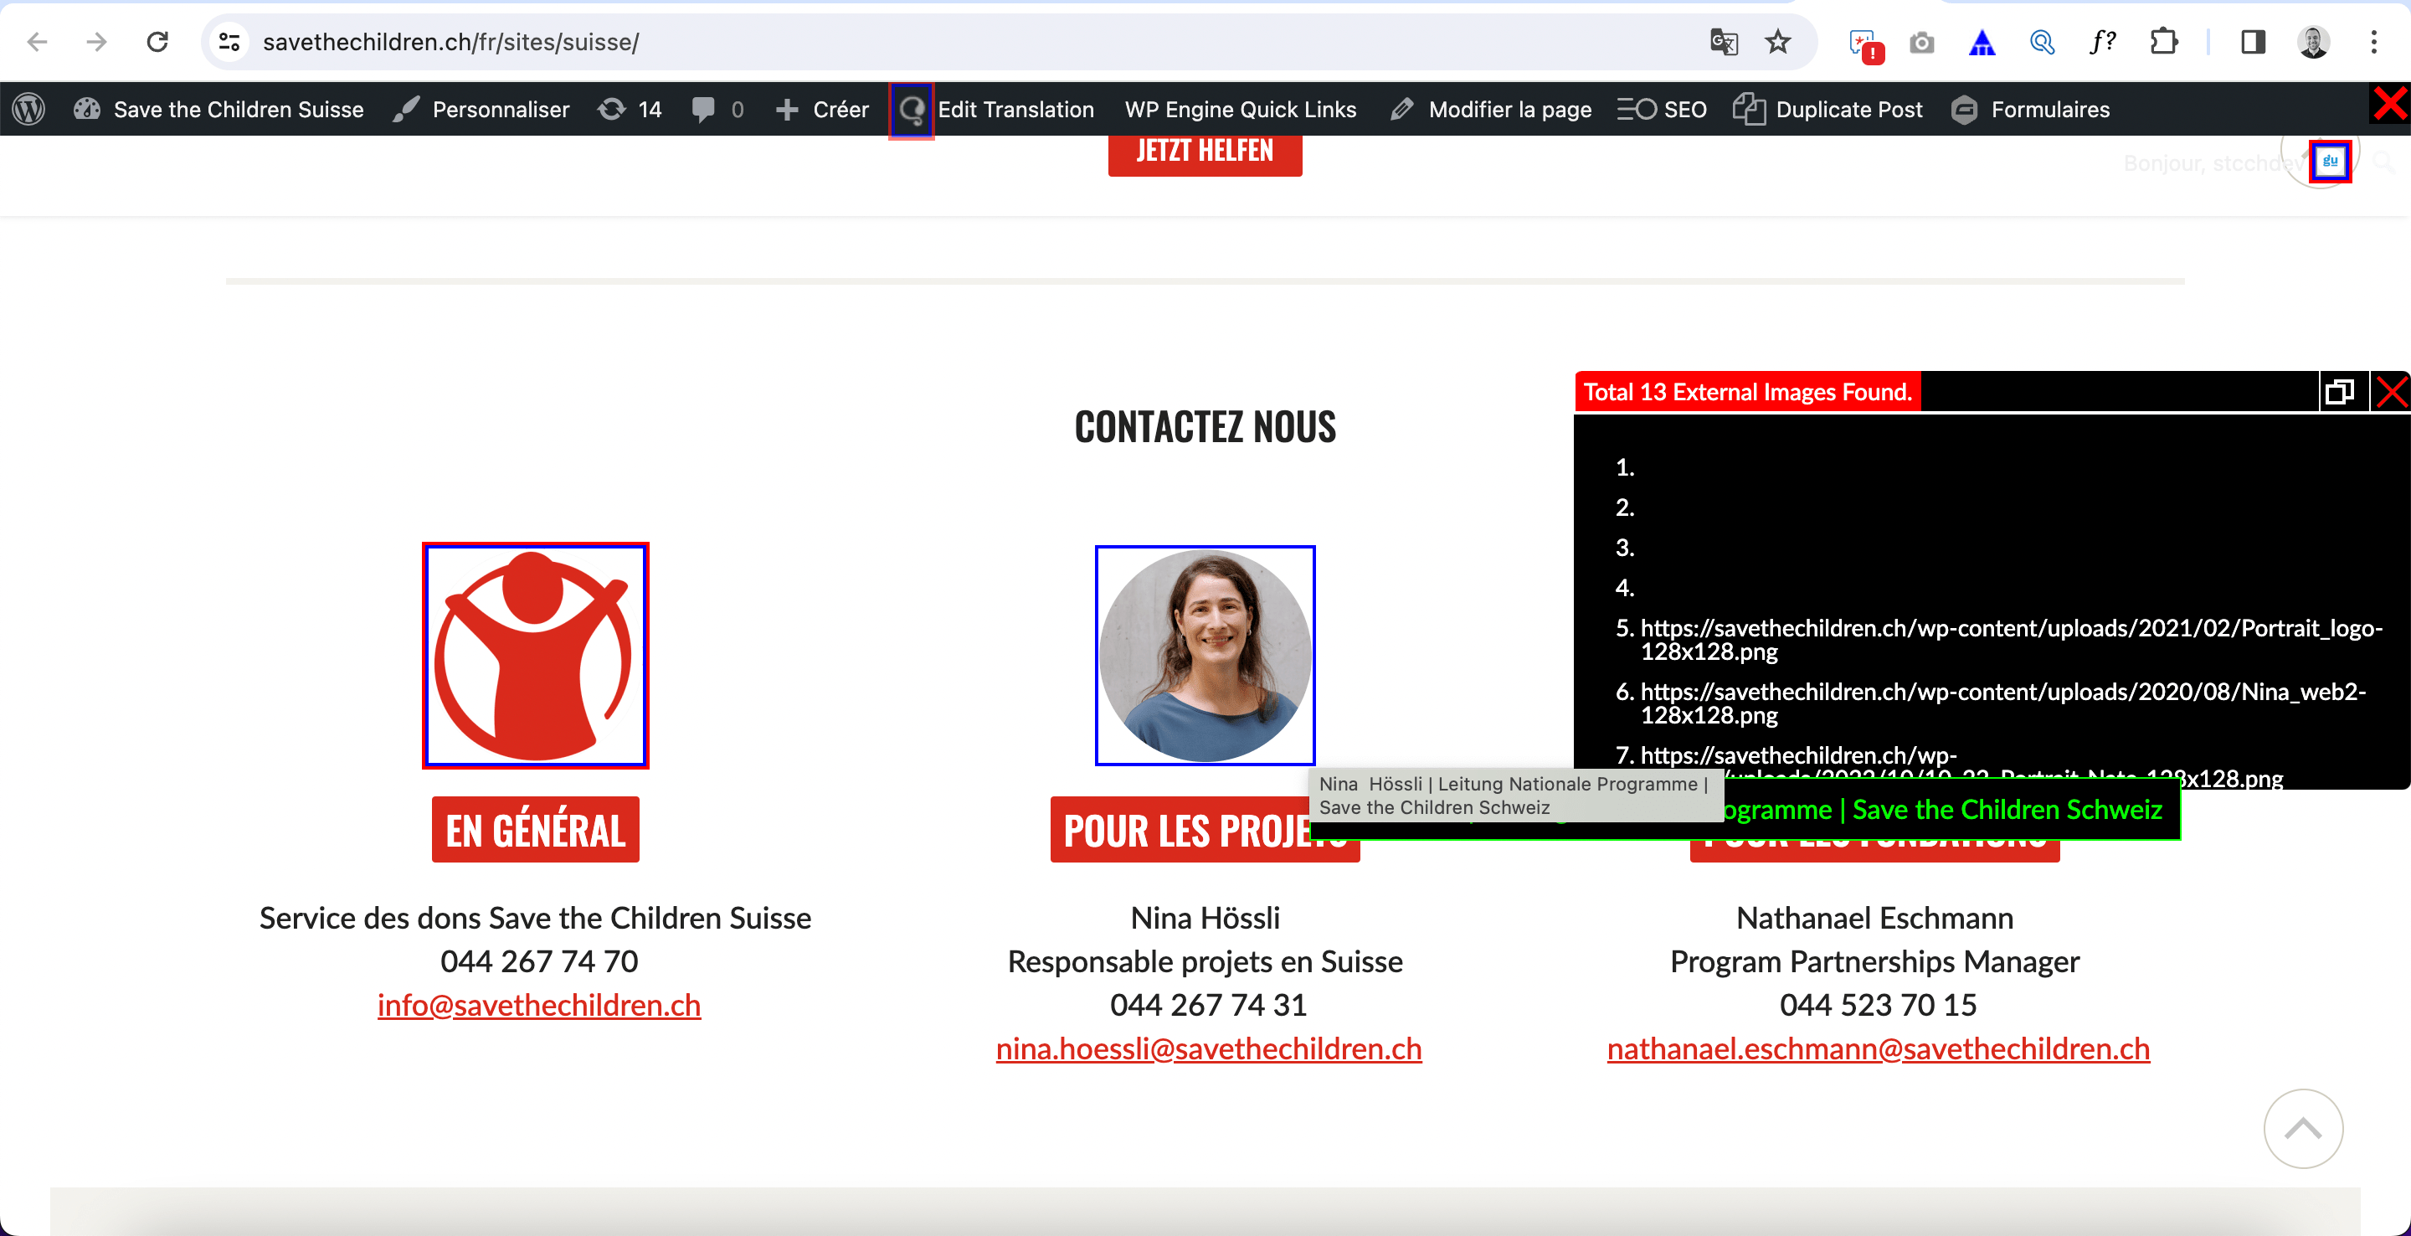The image size is (2411, 1236).
Task: Open comments counter showing 0
Action: (x=718, y=110)
